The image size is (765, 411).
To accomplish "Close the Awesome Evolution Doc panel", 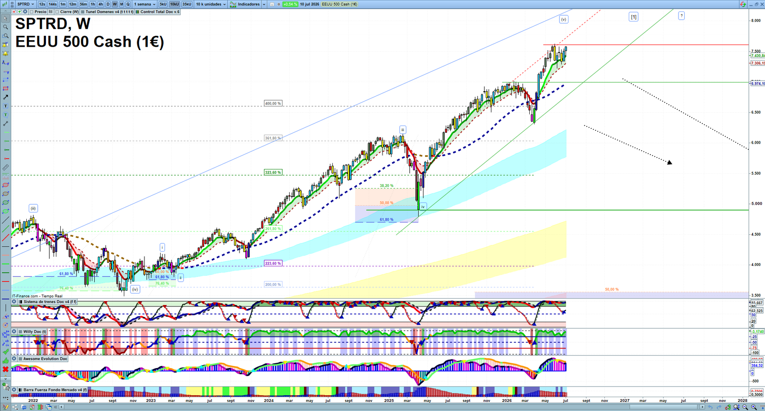I will click(x=14, y=358).
